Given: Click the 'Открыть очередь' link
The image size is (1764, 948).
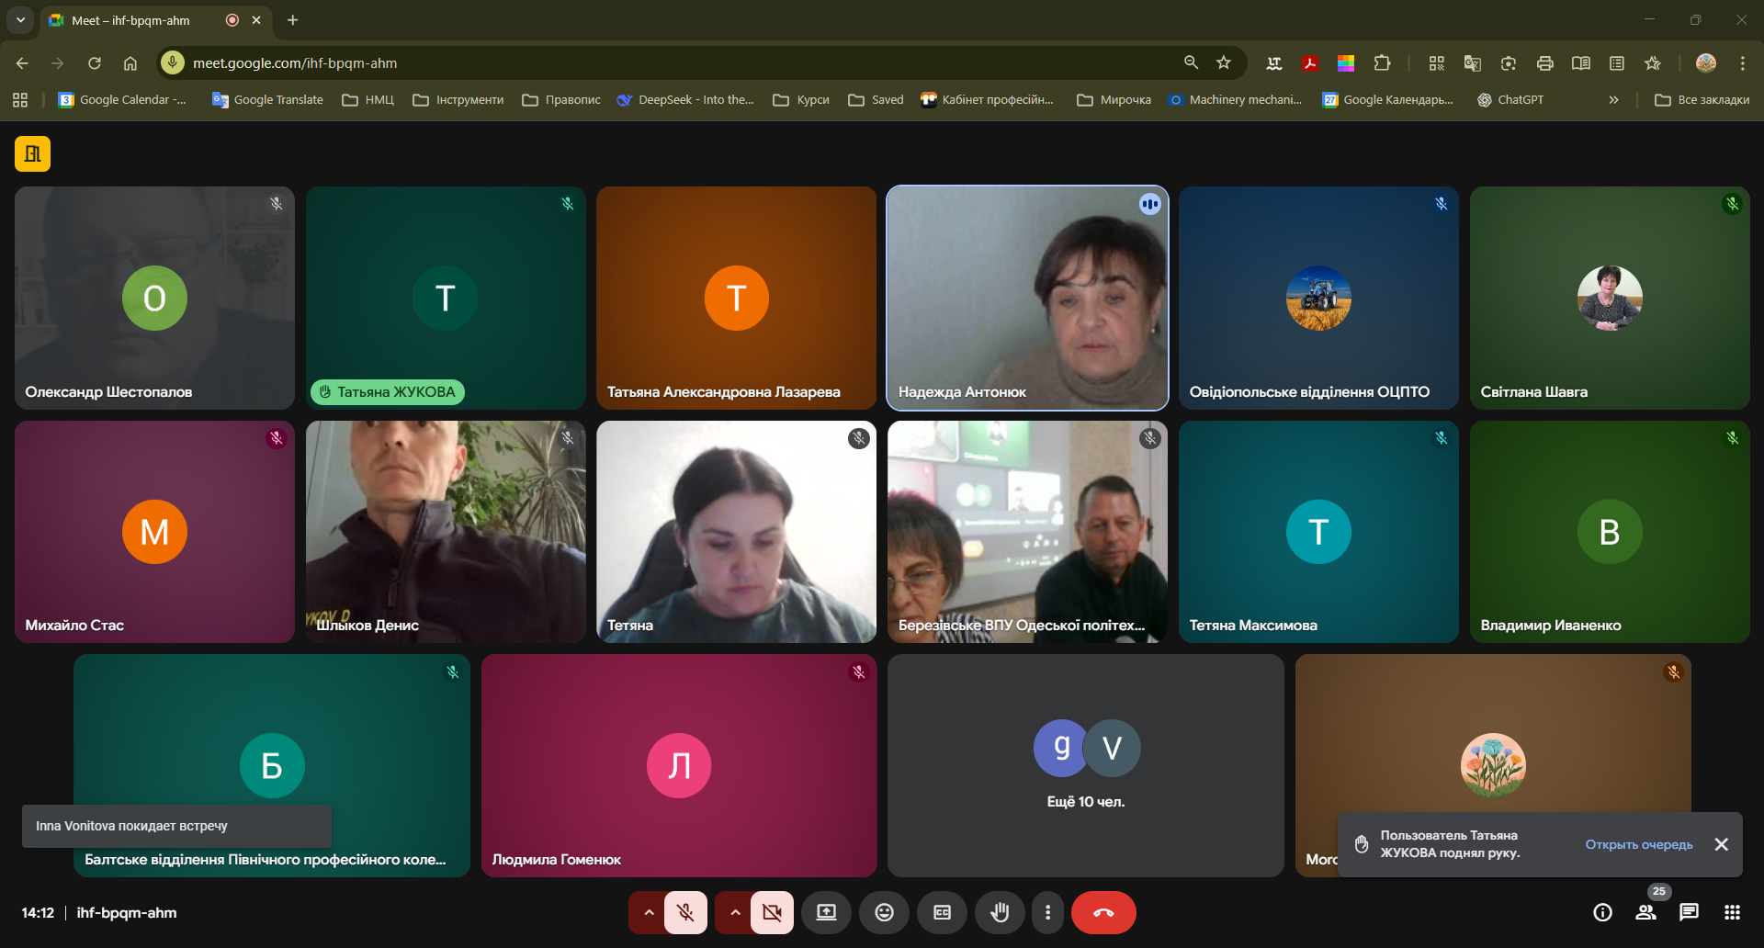Looking at the screenshot, I should click(x=1638, y=844).
